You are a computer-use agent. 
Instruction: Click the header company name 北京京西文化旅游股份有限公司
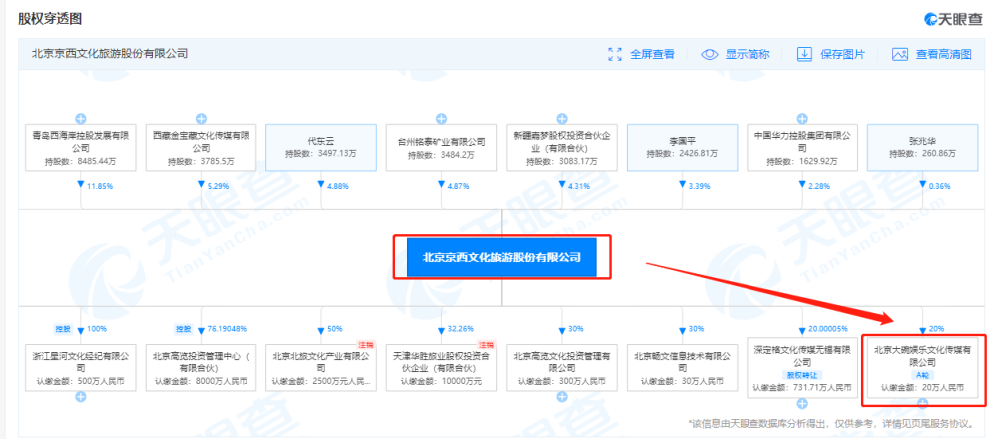point(110,54)
